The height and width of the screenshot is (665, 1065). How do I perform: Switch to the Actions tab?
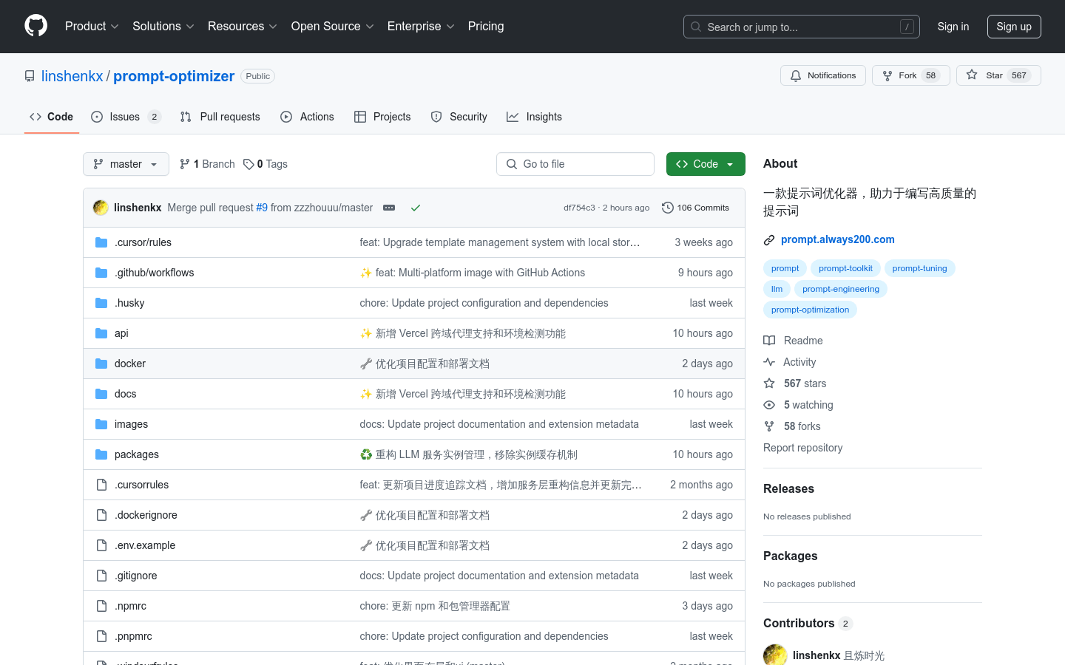pyautogui.click(x=308, y=117)
